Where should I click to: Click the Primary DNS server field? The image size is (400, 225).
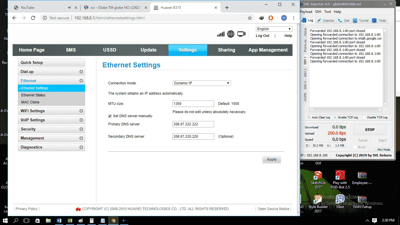193,124
